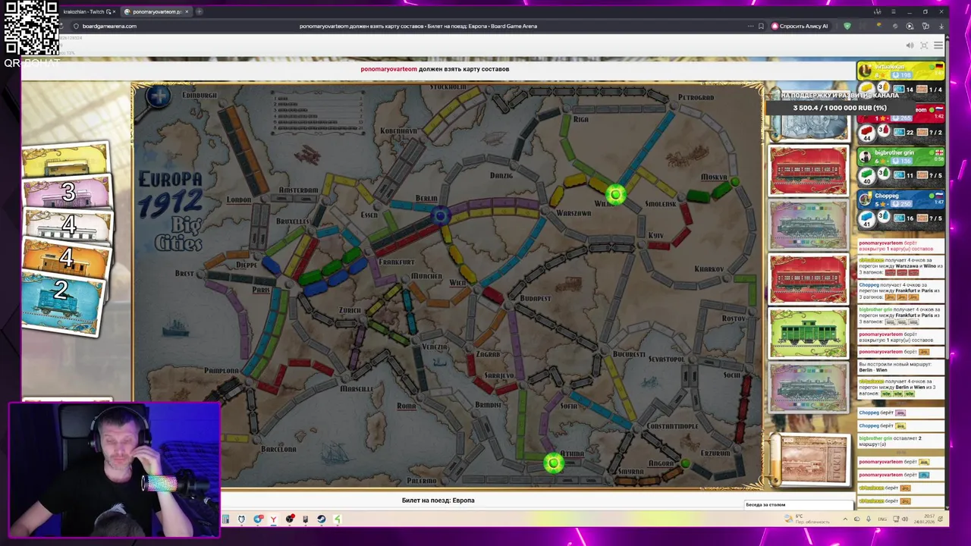Click the blue player's 41 wagons counter
Image resolution: width=971 pixels, height=546 pixels.
867,218
